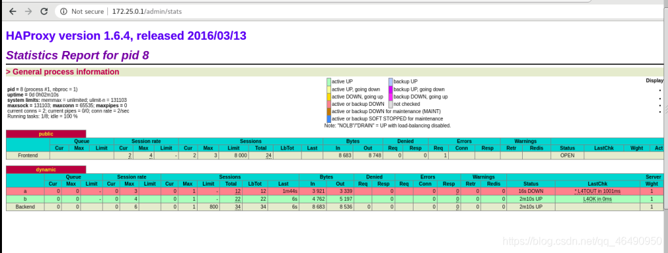Click the 'Wght' header in public table
This screenshot has width=668, height=253.
[x=636, y=148]
